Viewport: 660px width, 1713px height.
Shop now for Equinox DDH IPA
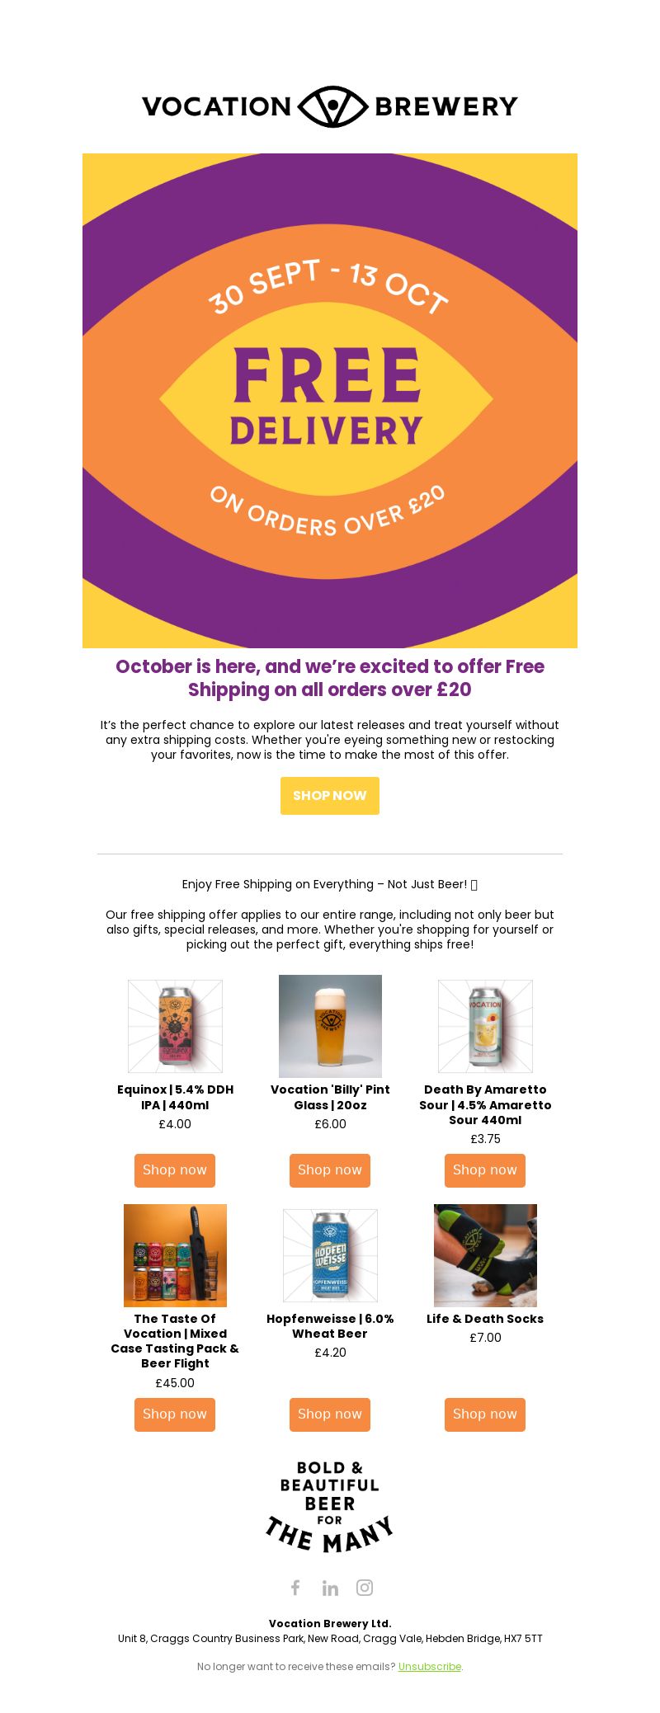[175, 1170]
